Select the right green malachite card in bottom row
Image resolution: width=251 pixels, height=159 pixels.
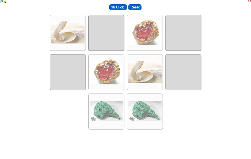click(145, 111)
